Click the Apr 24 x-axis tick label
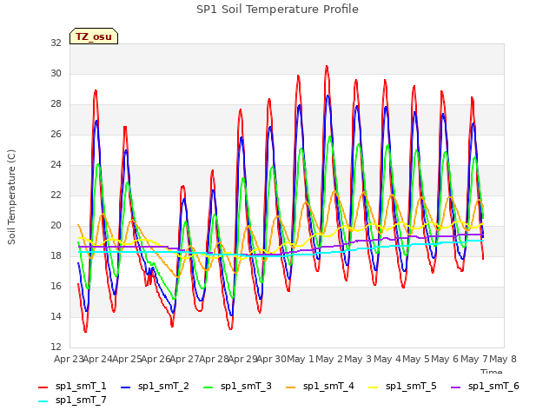 (x=97, y=359)
